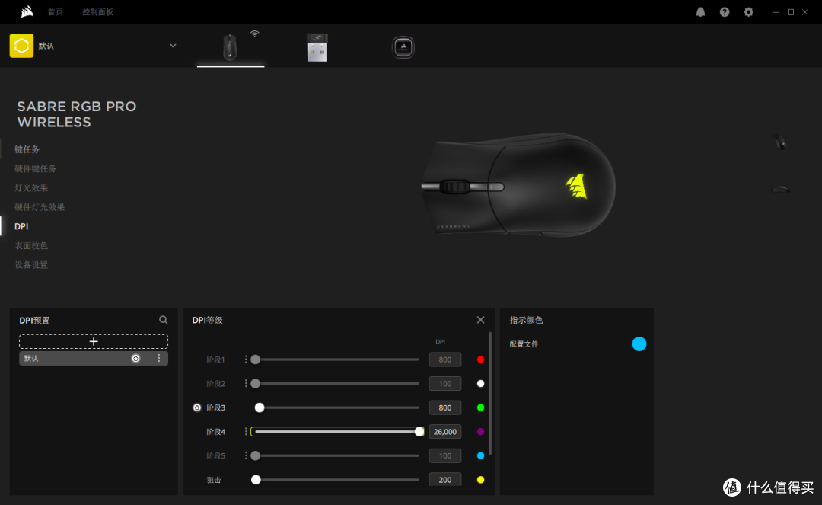
Task: Click the 阶段4 DPI slider handle
Action: point(419,432)
